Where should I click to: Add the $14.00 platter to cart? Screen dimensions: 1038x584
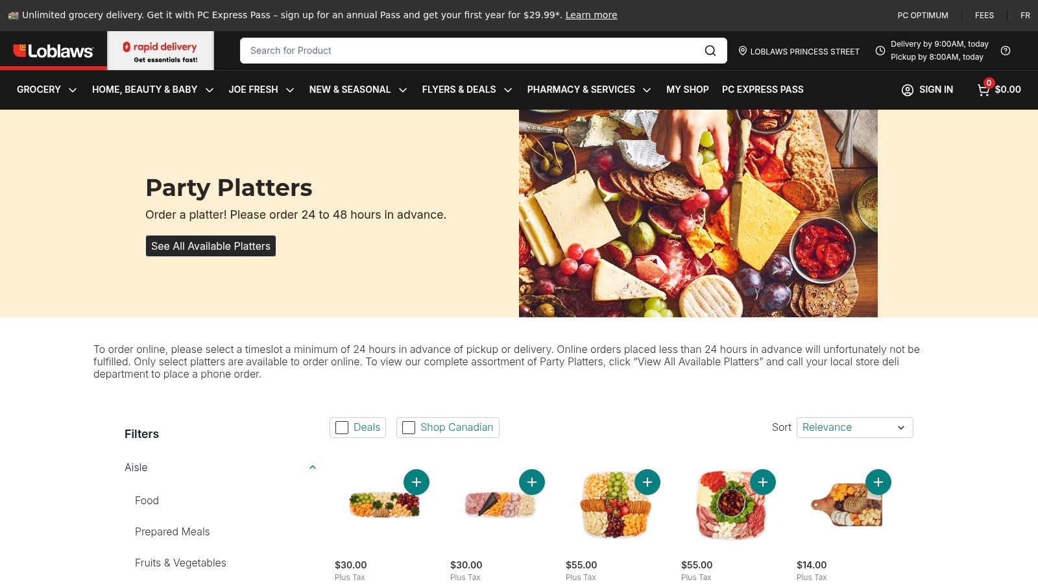[878, 482]
